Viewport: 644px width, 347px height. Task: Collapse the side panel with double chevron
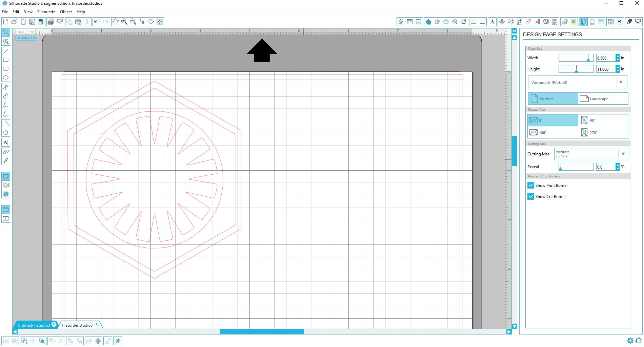coord(515,31)
